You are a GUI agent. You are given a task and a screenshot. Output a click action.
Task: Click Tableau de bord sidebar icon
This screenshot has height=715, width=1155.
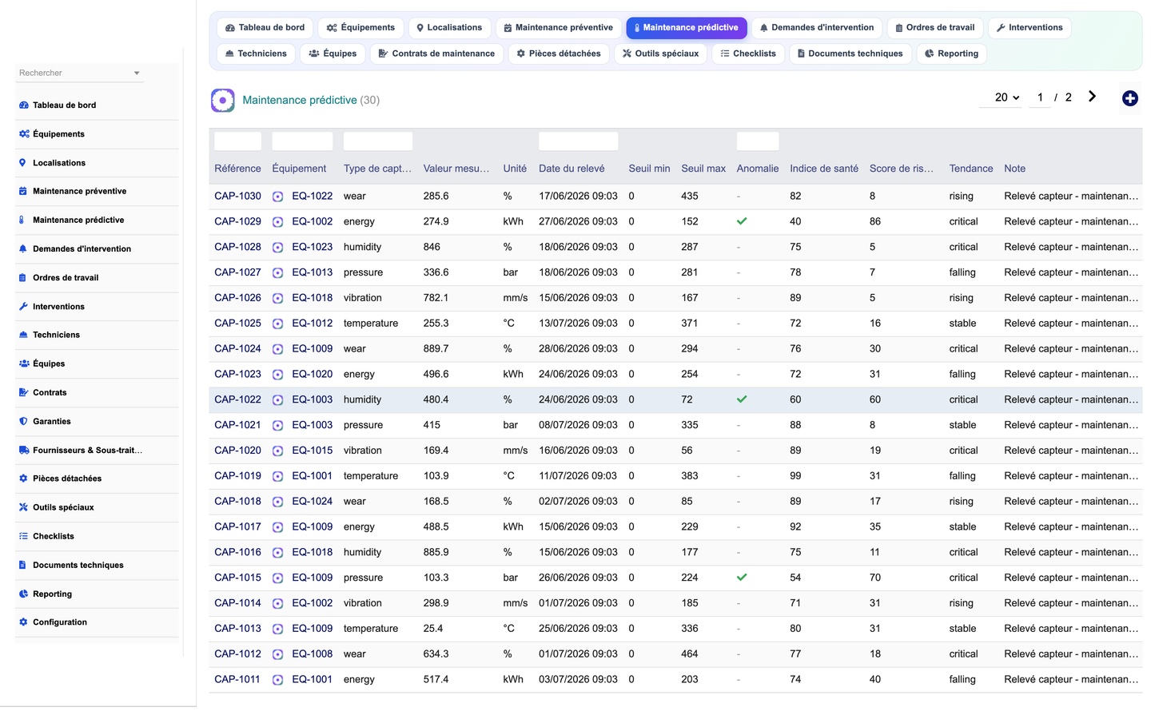coord(23,105)
